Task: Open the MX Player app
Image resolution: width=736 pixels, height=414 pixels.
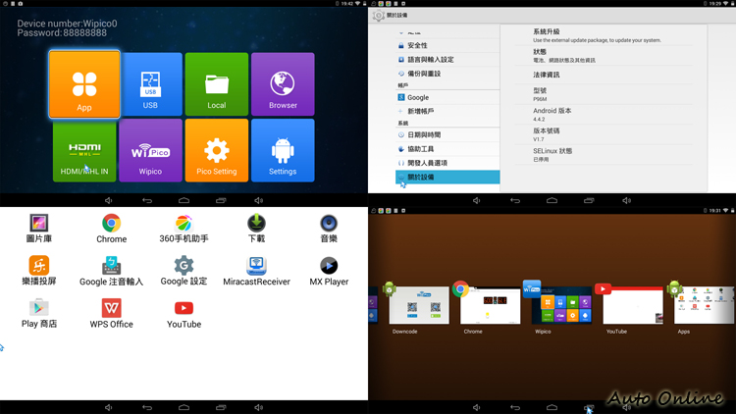Action: click(x=329, y=271)
